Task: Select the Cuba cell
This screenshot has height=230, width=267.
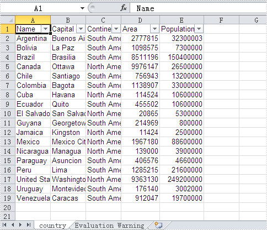Action: click(x=33, y=95)
